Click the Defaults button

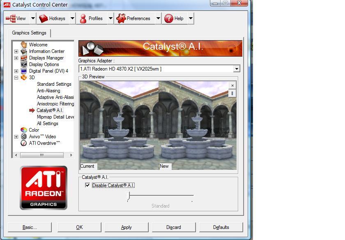pos(221,227)
